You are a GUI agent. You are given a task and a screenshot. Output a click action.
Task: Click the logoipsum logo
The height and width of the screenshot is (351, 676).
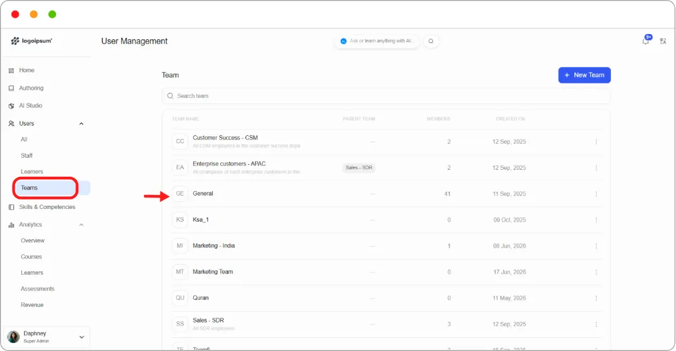coord(32,41)
